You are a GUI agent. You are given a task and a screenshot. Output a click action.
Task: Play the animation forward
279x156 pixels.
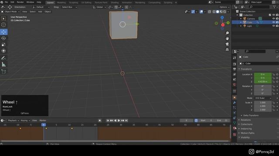[x=119, y=120]
